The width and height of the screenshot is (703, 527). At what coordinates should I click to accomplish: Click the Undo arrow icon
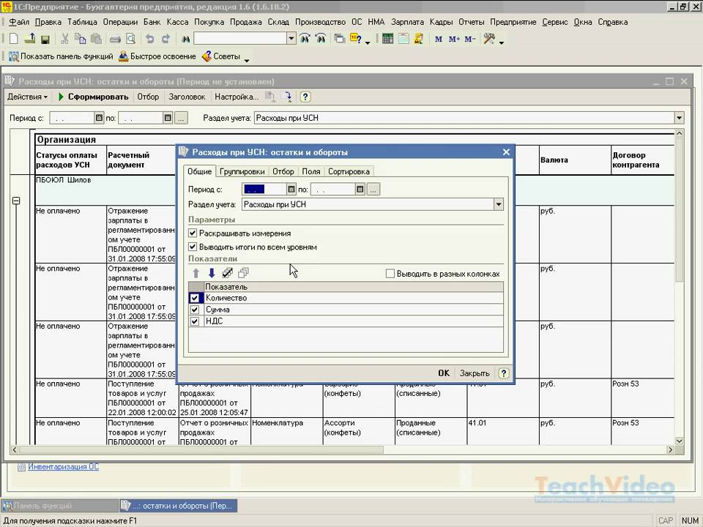149,39
